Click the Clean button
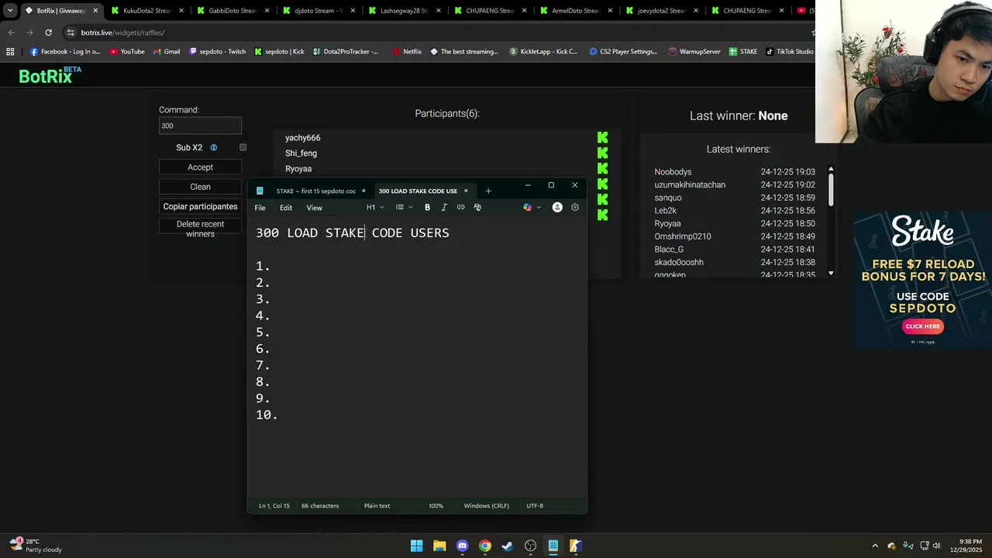992x558 pixels. click(200, 187)
